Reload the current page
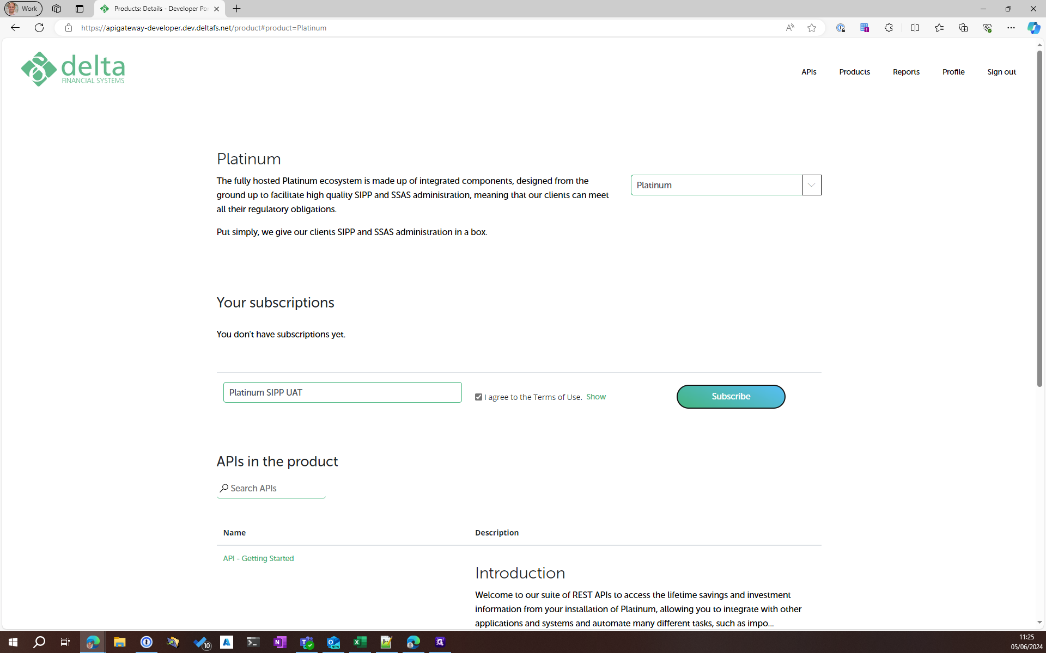This screenshot has height=653, width=1046. (39, 28)
